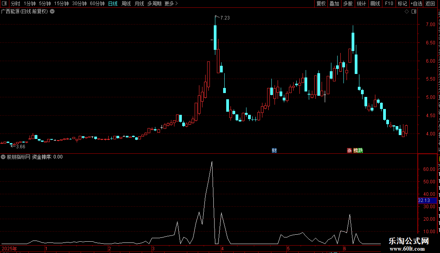Image resolution: width=440 pixels, height=253 pixels.
Task: Click month 4 on the time axis
Action: 222,249
